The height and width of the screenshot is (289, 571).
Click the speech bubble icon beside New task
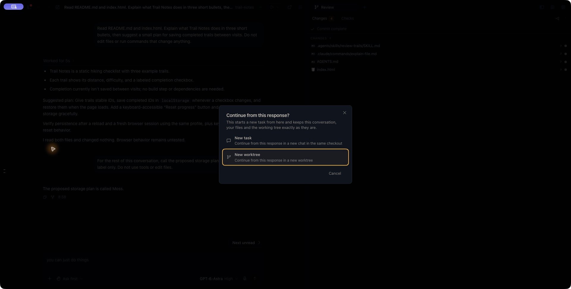[x=229, y=140]
